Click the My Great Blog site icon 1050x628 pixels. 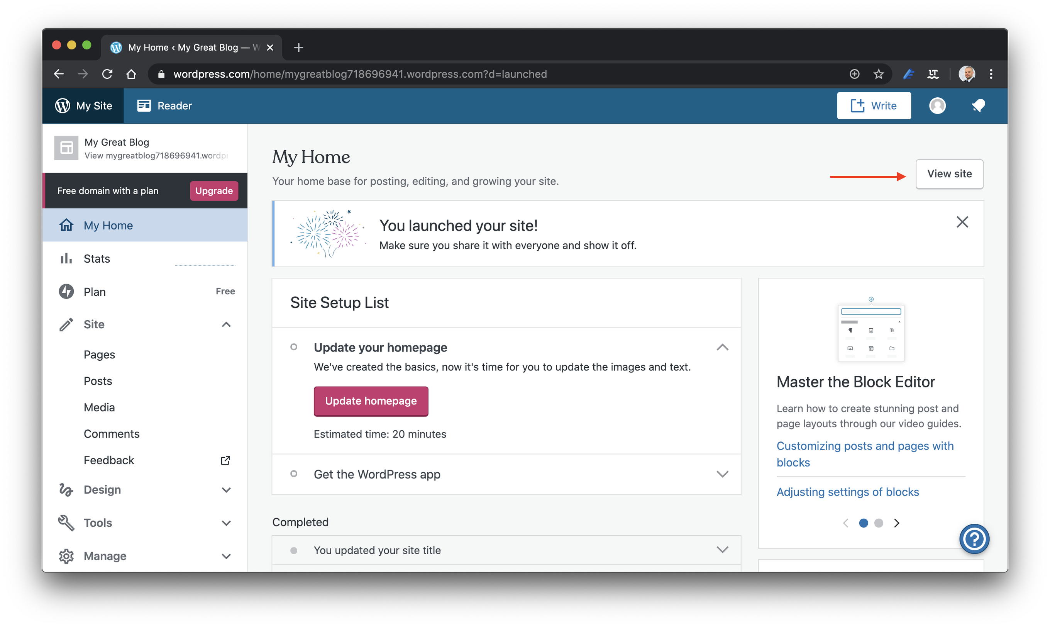point(66,148)
